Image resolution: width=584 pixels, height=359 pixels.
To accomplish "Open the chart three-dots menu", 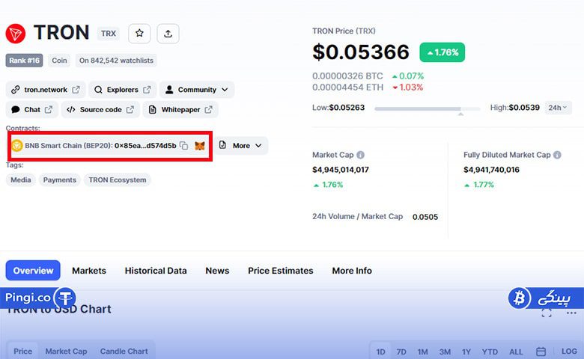I will (571, 313).
